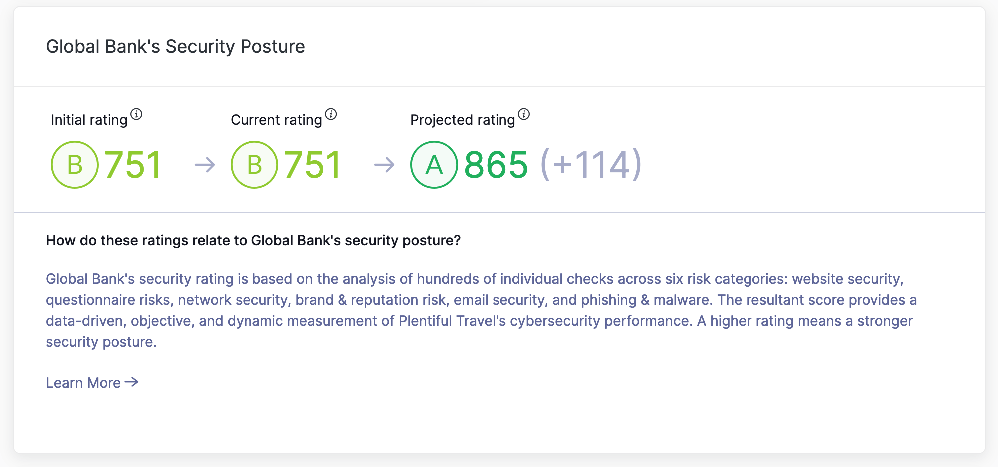The image size is (998, 467).
Task: Click the security rating description paragraph
Action: (482, 310)
